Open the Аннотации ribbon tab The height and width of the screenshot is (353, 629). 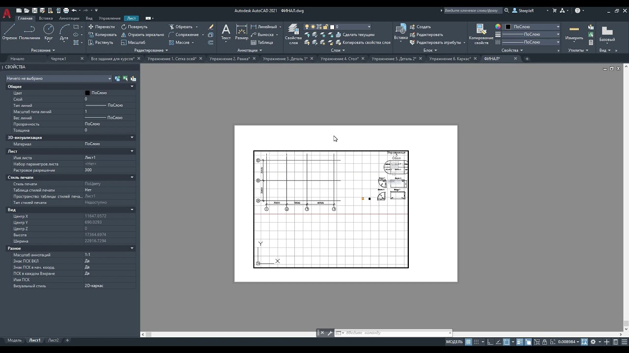pyautogui.click(x=69, y=18)
